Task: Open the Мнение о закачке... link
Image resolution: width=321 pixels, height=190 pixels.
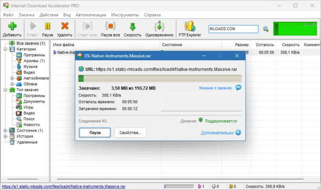Action: (x=217, y=88)
